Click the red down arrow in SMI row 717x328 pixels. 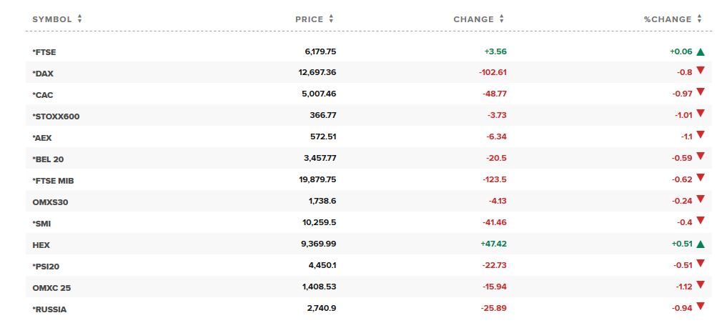coord(700,221)
